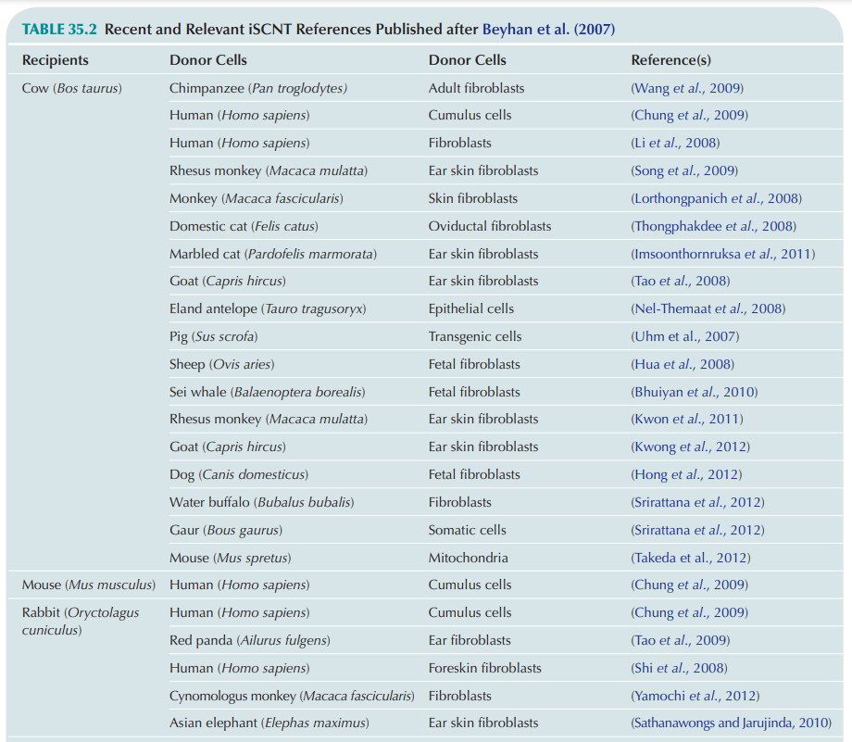
Task: Click the Tao et al., 2008 reference
Action: [x=681, y=281]
